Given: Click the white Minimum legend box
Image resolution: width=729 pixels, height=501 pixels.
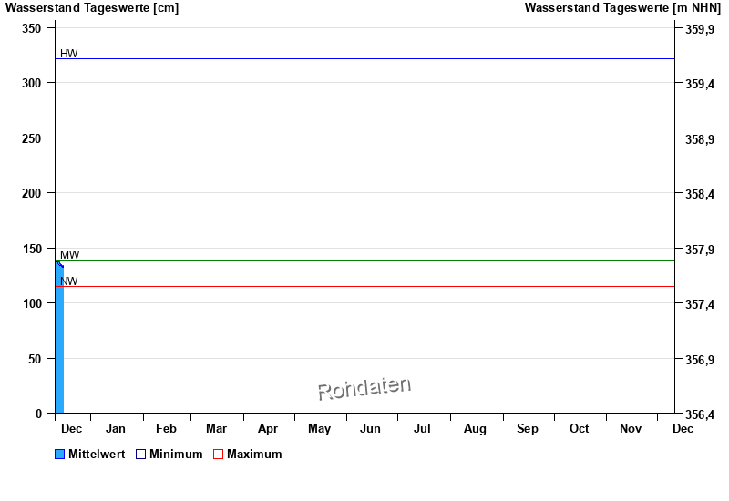Looking at the screenshot, I should [x=140, y=455].
